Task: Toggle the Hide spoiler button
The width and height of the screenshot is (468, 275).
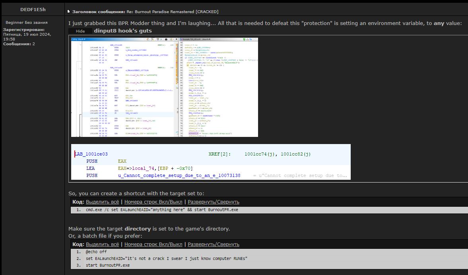Action: tap(80, 31)
